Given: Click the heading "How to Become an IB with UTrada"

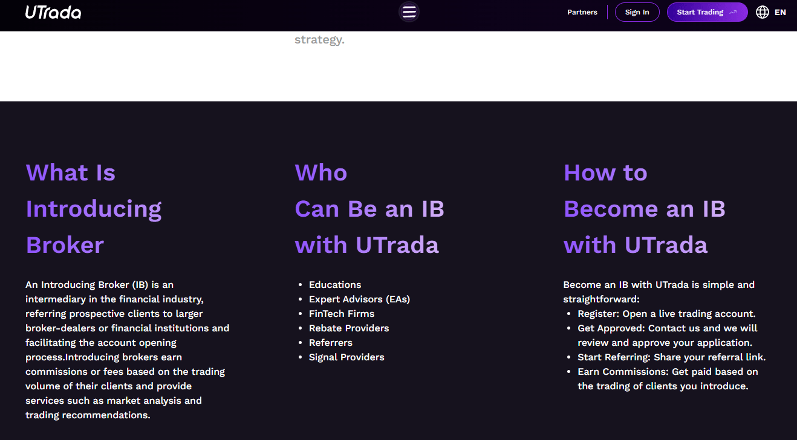Looking at the screenshot, I should pyautogui.click(x=645, y=209).
